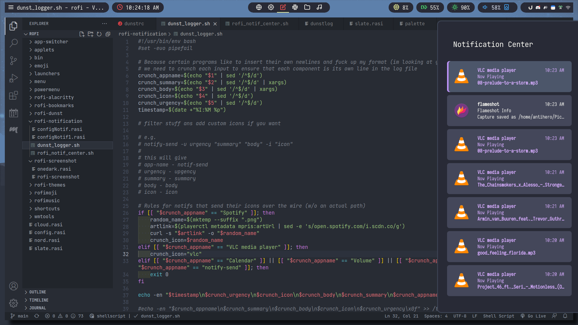Image resolution: width=578 pixels, height=325 pixels.
Task: Click the Shell Script language mode
Action: tap(499, 316)
